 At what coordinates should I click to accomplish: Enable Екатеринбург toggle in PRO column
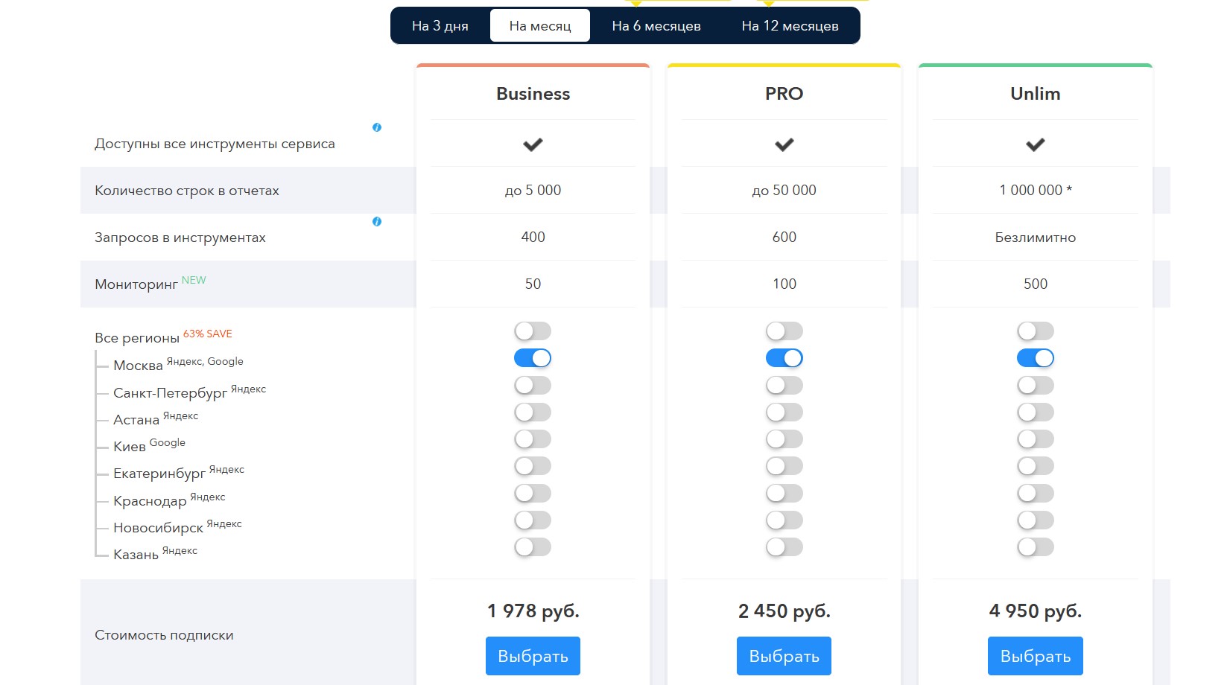(x=784, y=466)
